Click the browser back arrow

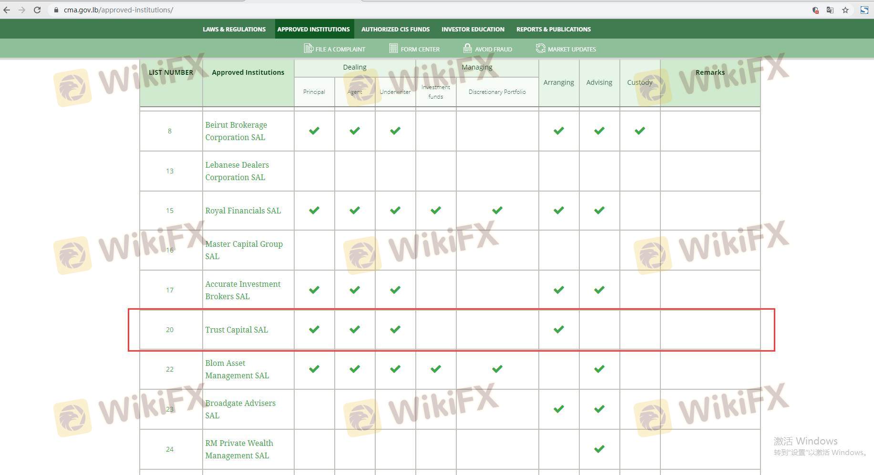tap(7, 10)
